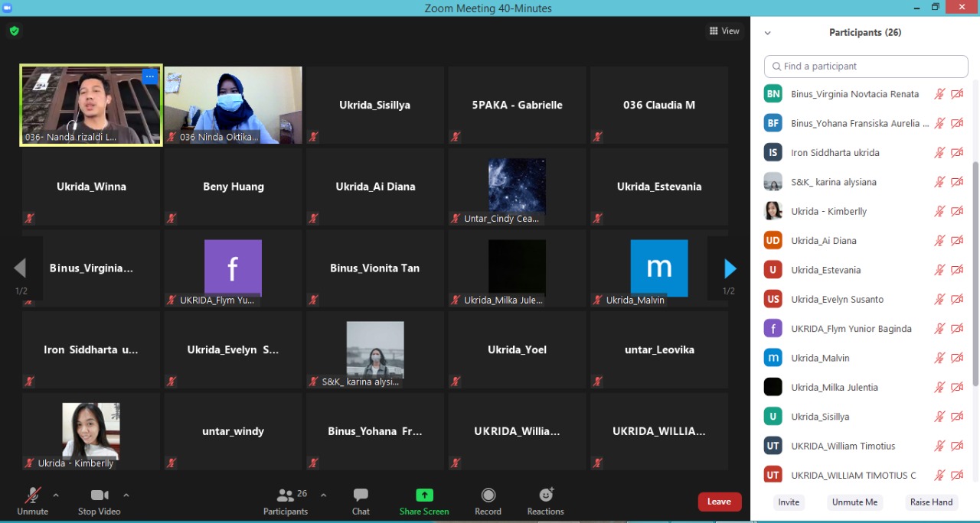The width and height of the screenshot is (980, 523).
Task: Start recording the meeting
Action: [x=488, y=501]
